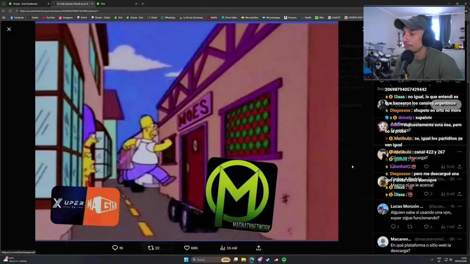Open the tab search dropdown arrow
The image size is (470, 264).
(3, 4)
